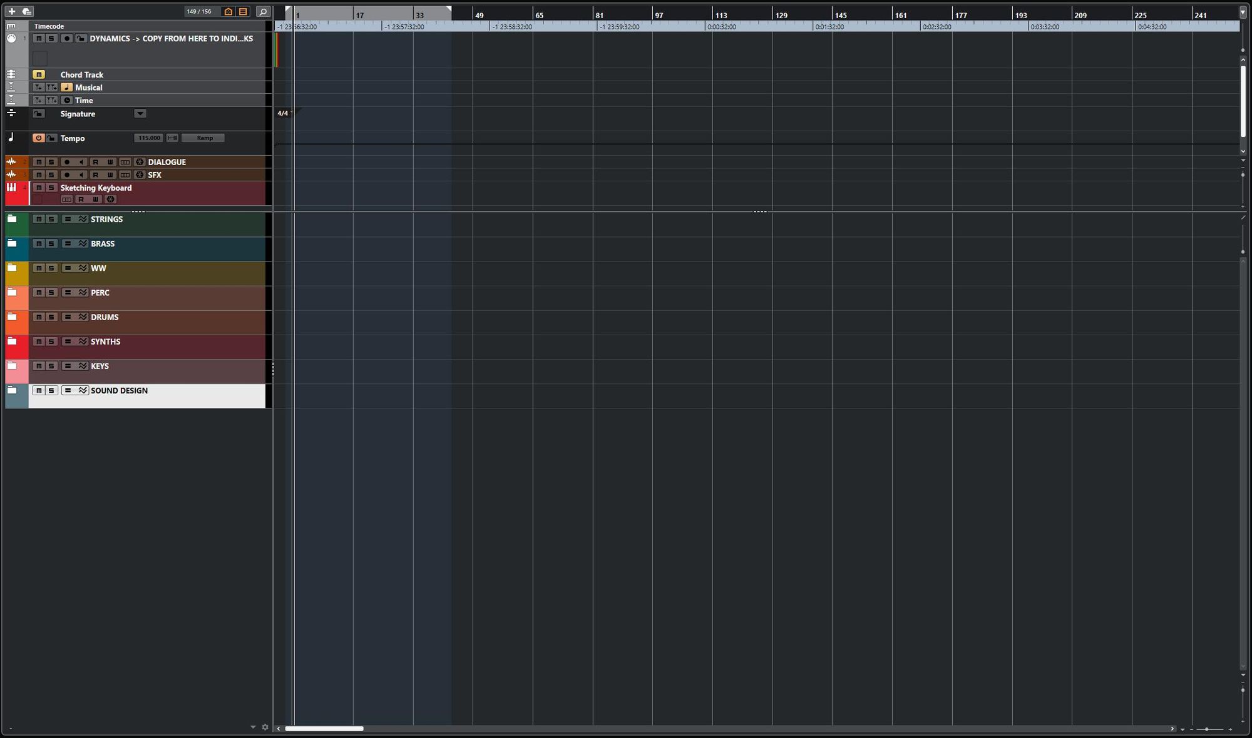Open the track presets cloud icon

click(x=26, y=11)
